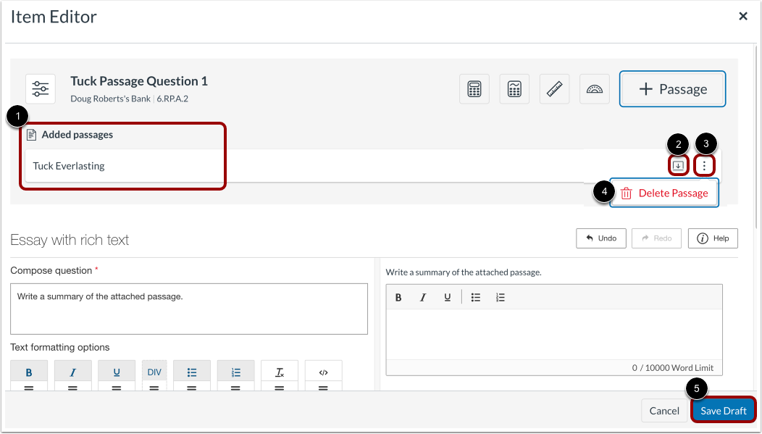Toggle numbered list in formatting options

(235, 372)
